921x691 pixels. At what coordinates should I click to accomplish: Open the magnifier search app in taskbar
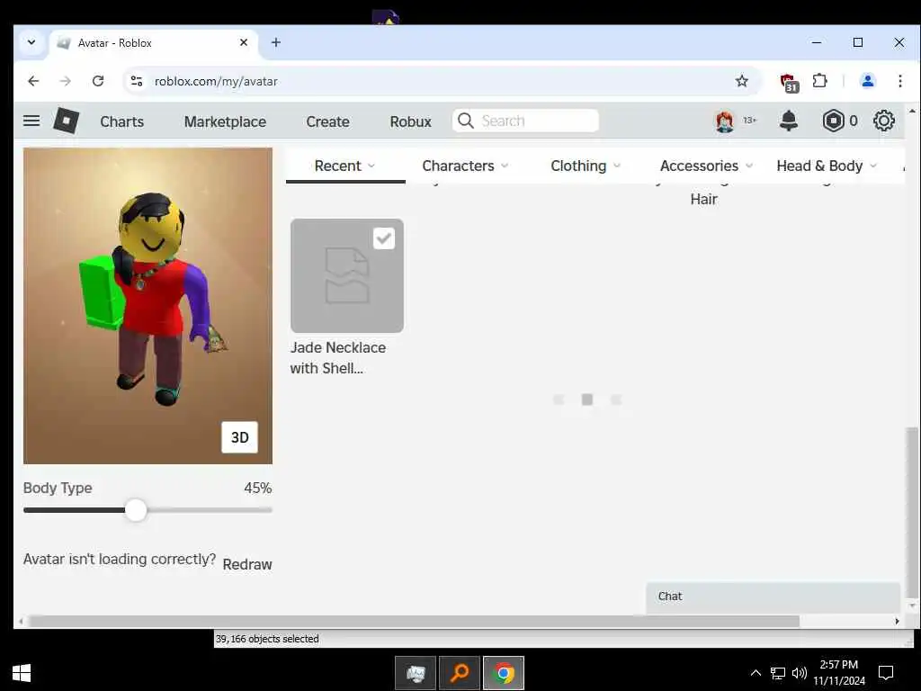[460, 673]
